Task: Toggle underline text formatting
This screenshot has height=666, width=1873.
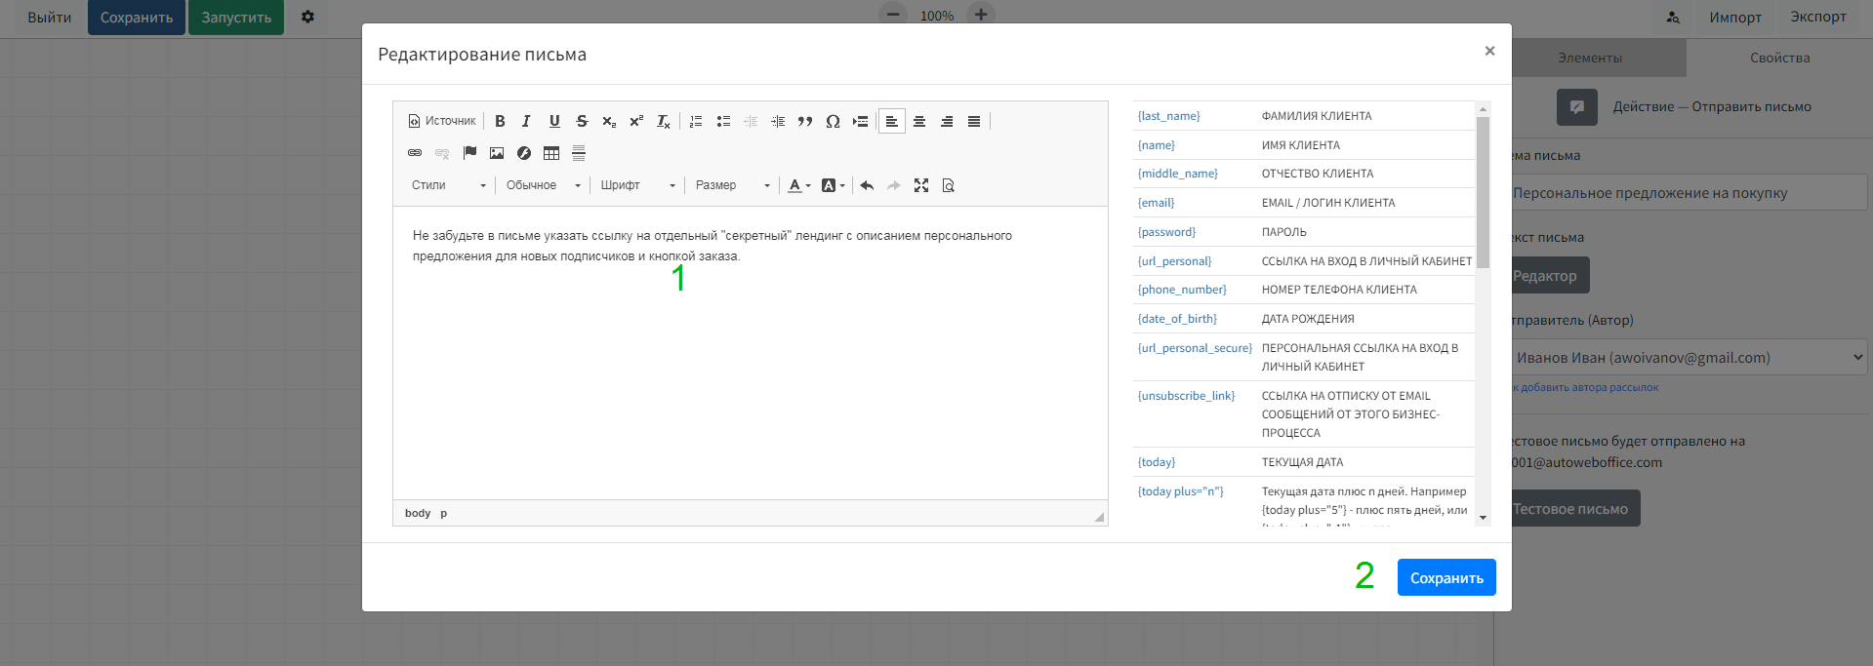Action: pos(554,121)
